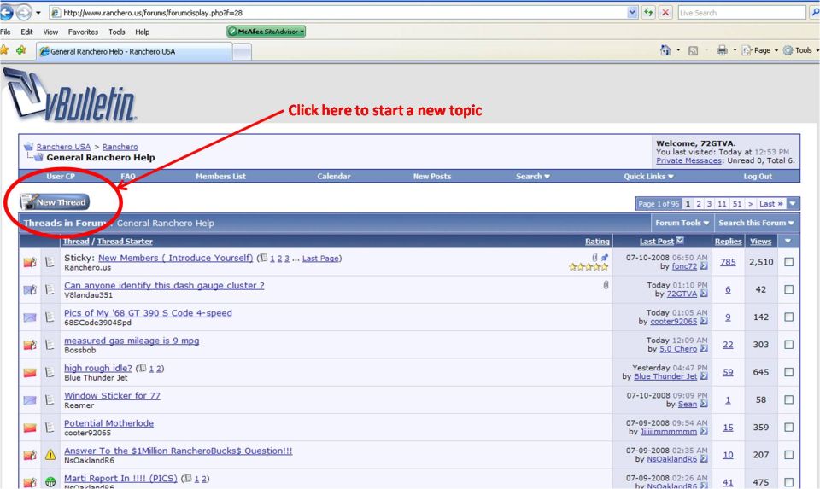Click the URL address bar field
This screenshot has height=489, width=820.
338,12
